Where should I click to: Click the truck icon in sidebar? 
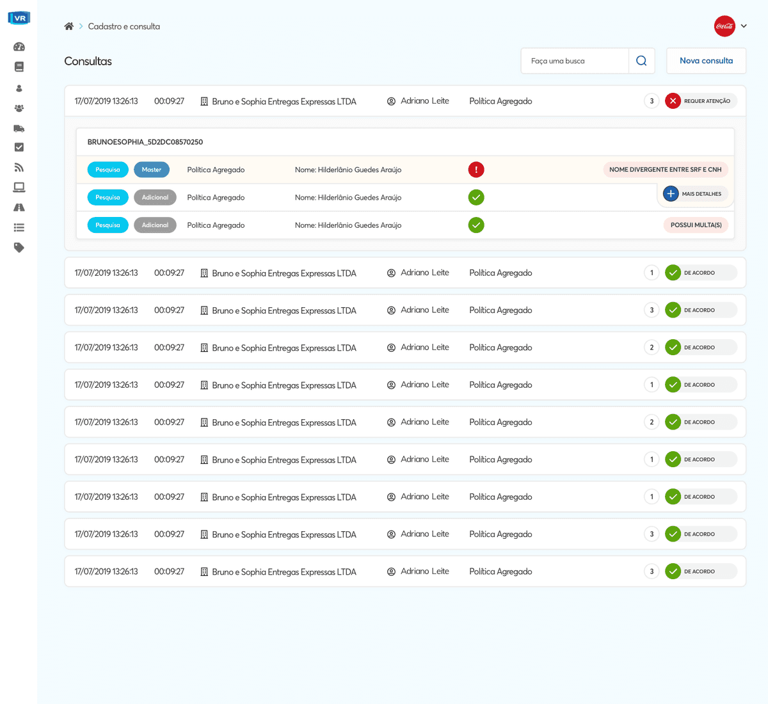pyautogui.click(x=19, y=128)
